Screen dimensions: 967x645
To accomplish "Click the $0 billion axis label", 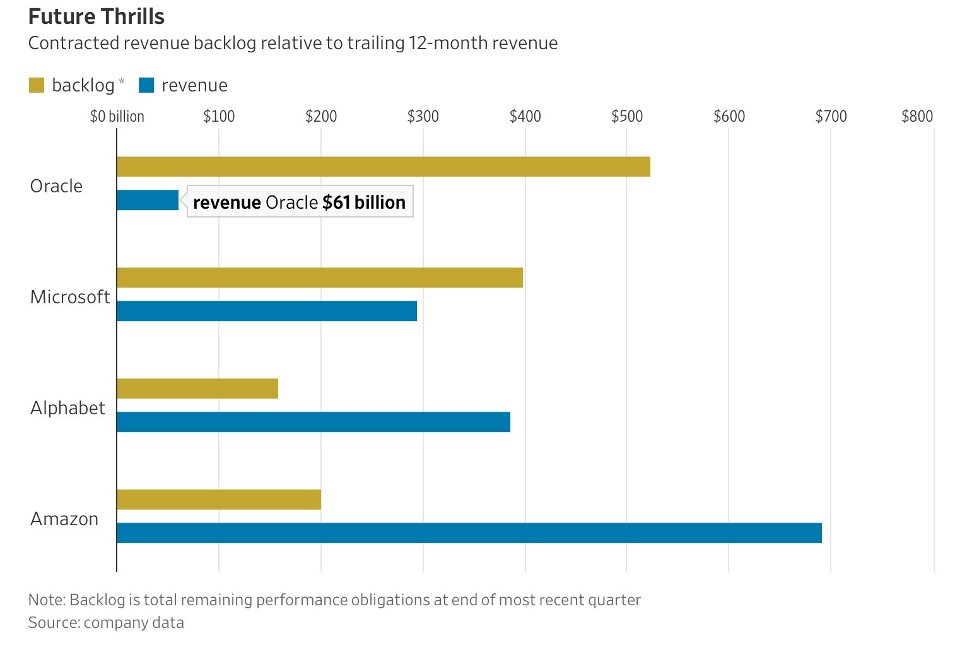I will [117, 116].
